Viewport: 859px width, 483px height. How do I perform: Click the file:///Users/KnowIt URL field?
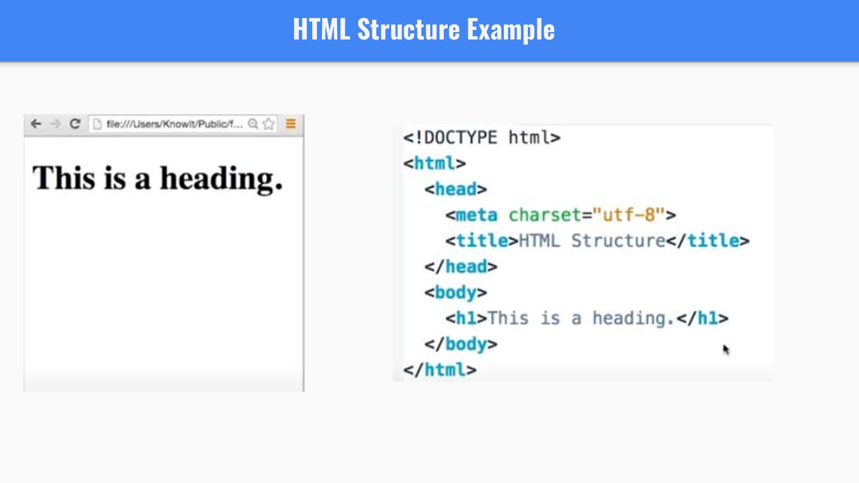(174, 124)
